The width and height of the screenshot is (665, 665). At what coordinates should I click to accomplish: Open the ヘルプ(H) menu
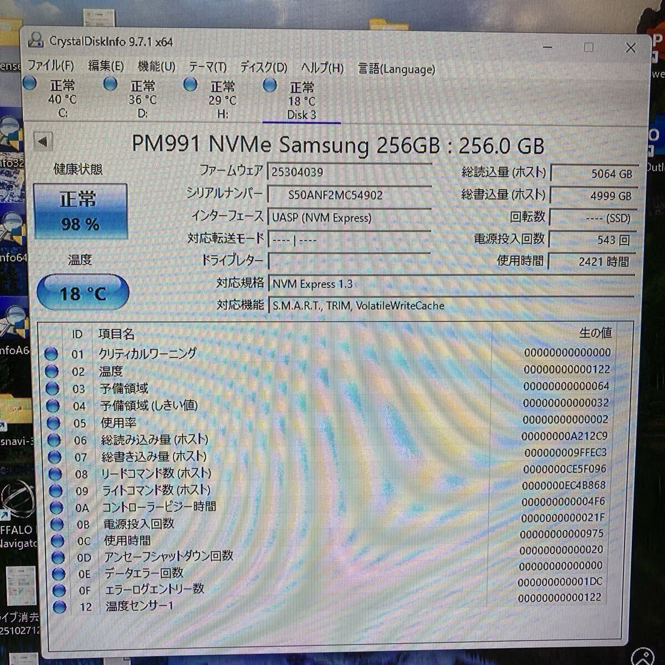tap(321, 68)
